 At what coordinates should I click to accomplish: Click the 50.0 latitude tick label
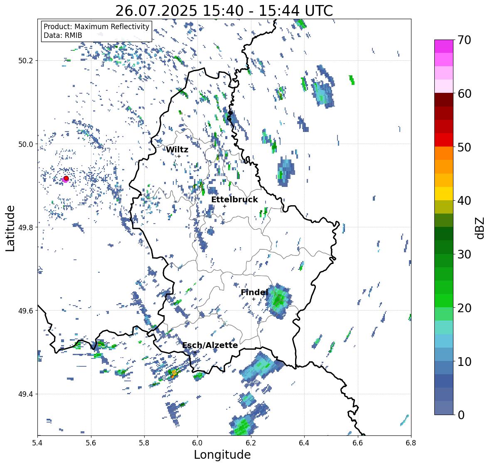point(26,144)
